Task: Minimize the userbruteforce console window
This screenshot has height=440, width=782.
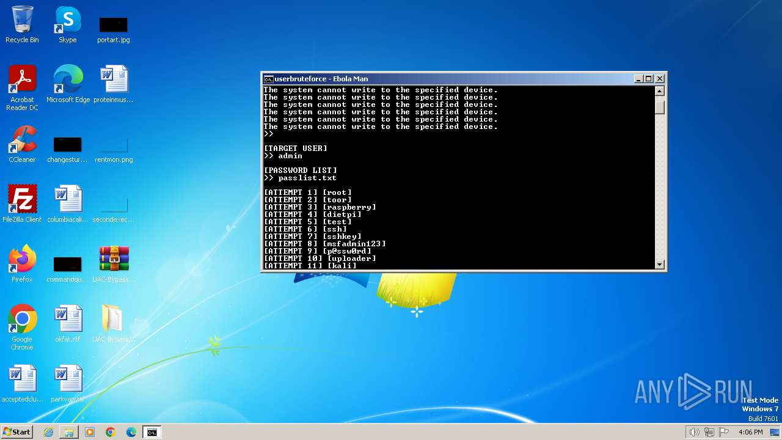Action: pos(638,79)
